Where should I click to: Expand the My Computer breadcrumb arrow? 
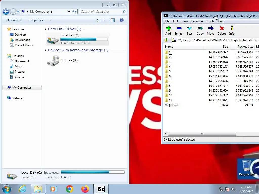(x=52, y=12)
